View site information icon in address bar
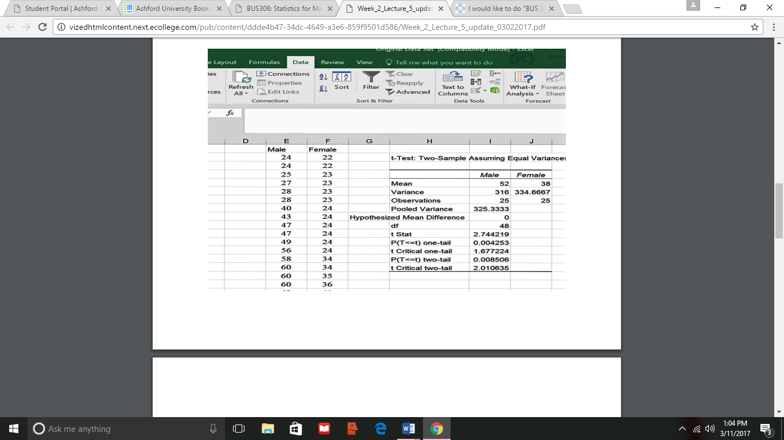 (x=61, y=27)
